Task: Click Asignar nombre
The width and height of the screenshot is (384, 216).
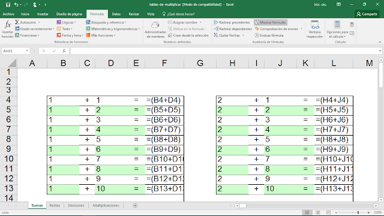Action: pos(182,22)
